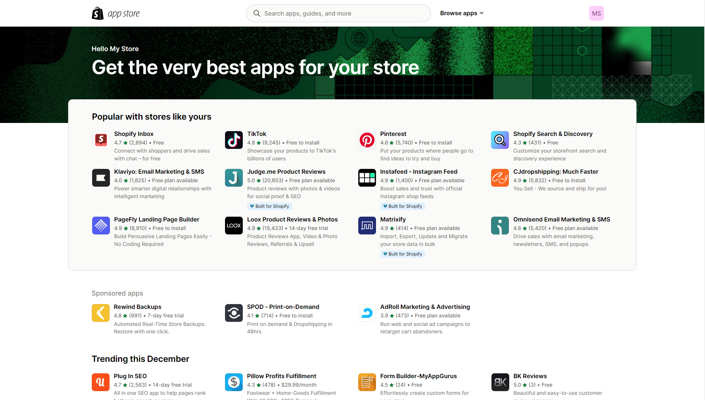705x400 pixels.
Task: Open the AdRoll app icon
Action: [x=367, y=313]
